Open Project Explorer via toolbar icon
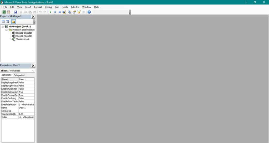The width and height of the screenshot is (269, 143). 70,12
